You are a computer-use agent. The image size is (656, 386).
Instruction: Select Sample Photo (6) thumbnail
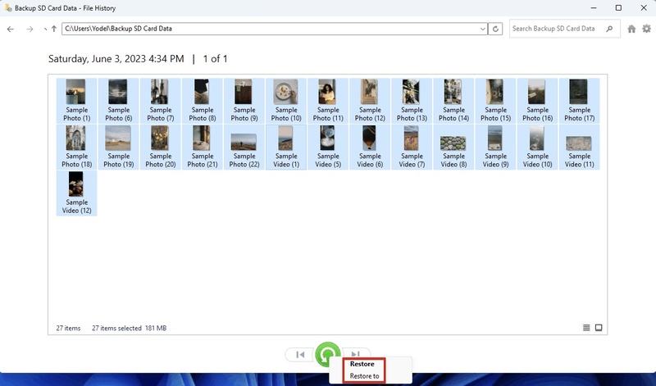(118, 100)
